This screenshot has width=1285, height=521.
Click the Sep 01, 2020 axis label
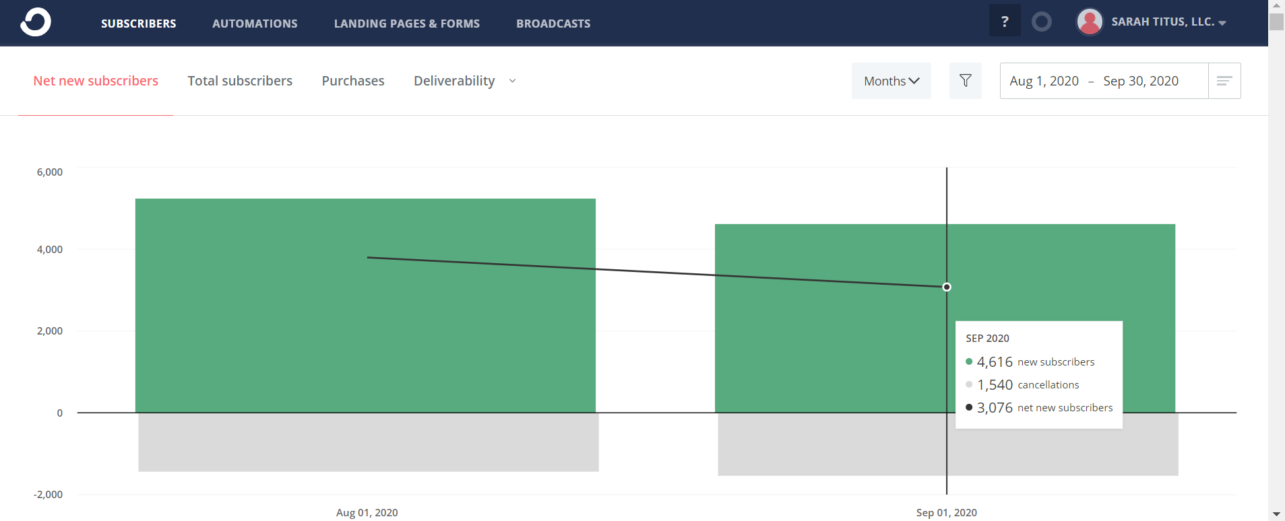pos(947,513)
